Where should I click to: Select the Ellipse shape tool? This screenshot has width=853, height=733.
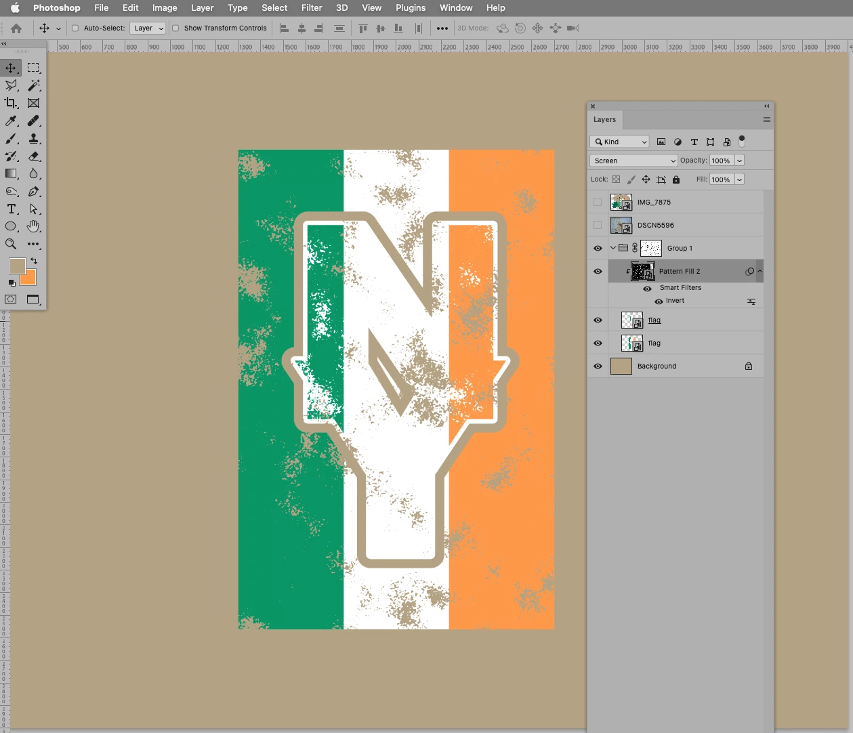coord(11,226)
